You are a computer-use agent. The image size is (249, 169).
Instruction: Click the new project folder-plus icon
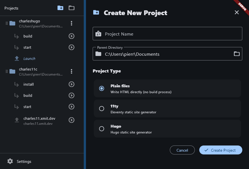[60, 8]
